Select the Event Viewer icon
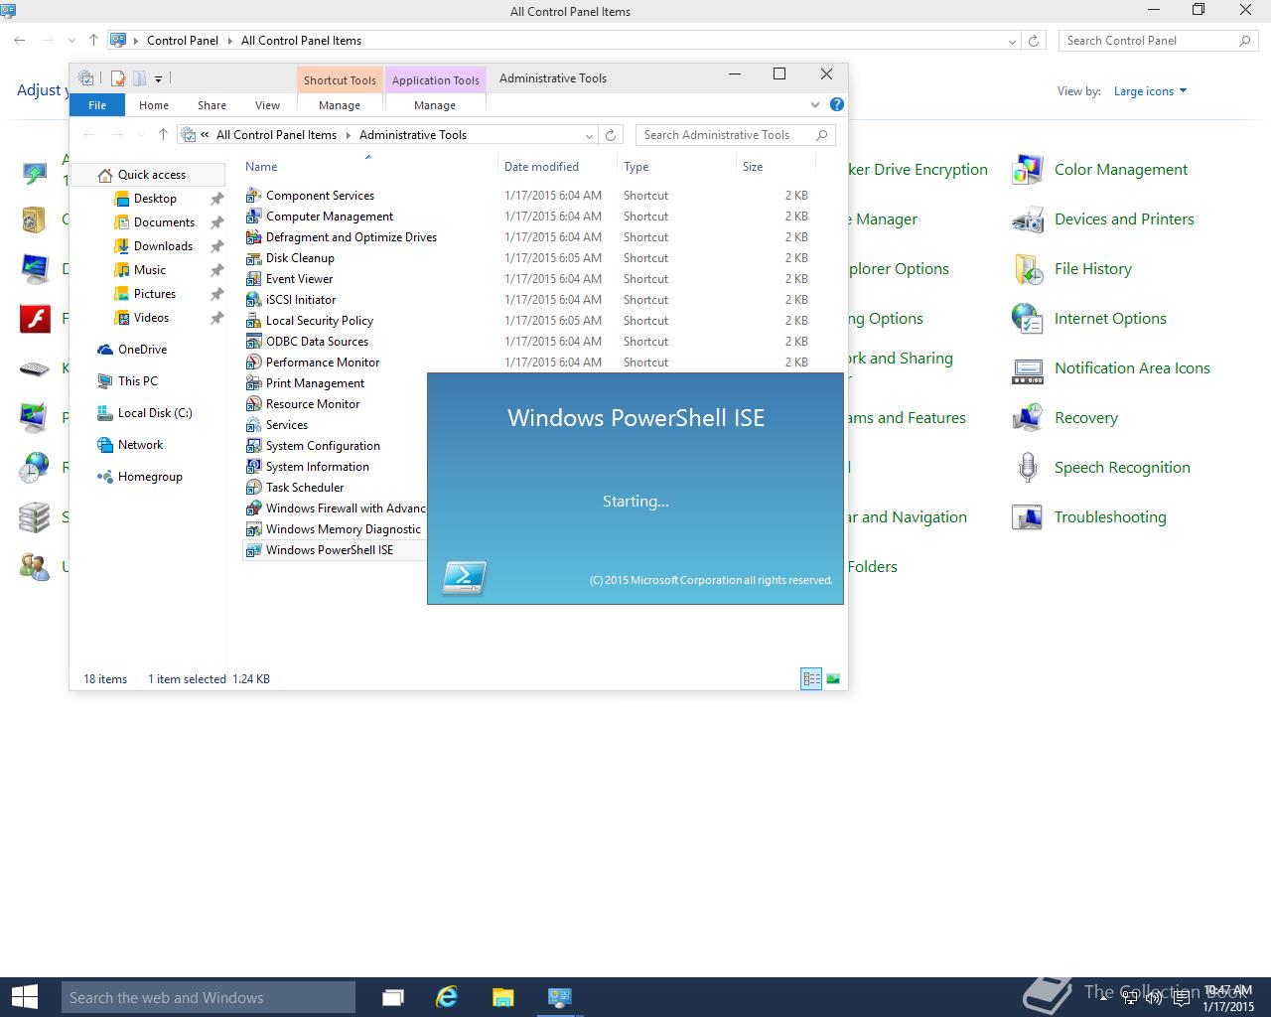 coord(253,279)
